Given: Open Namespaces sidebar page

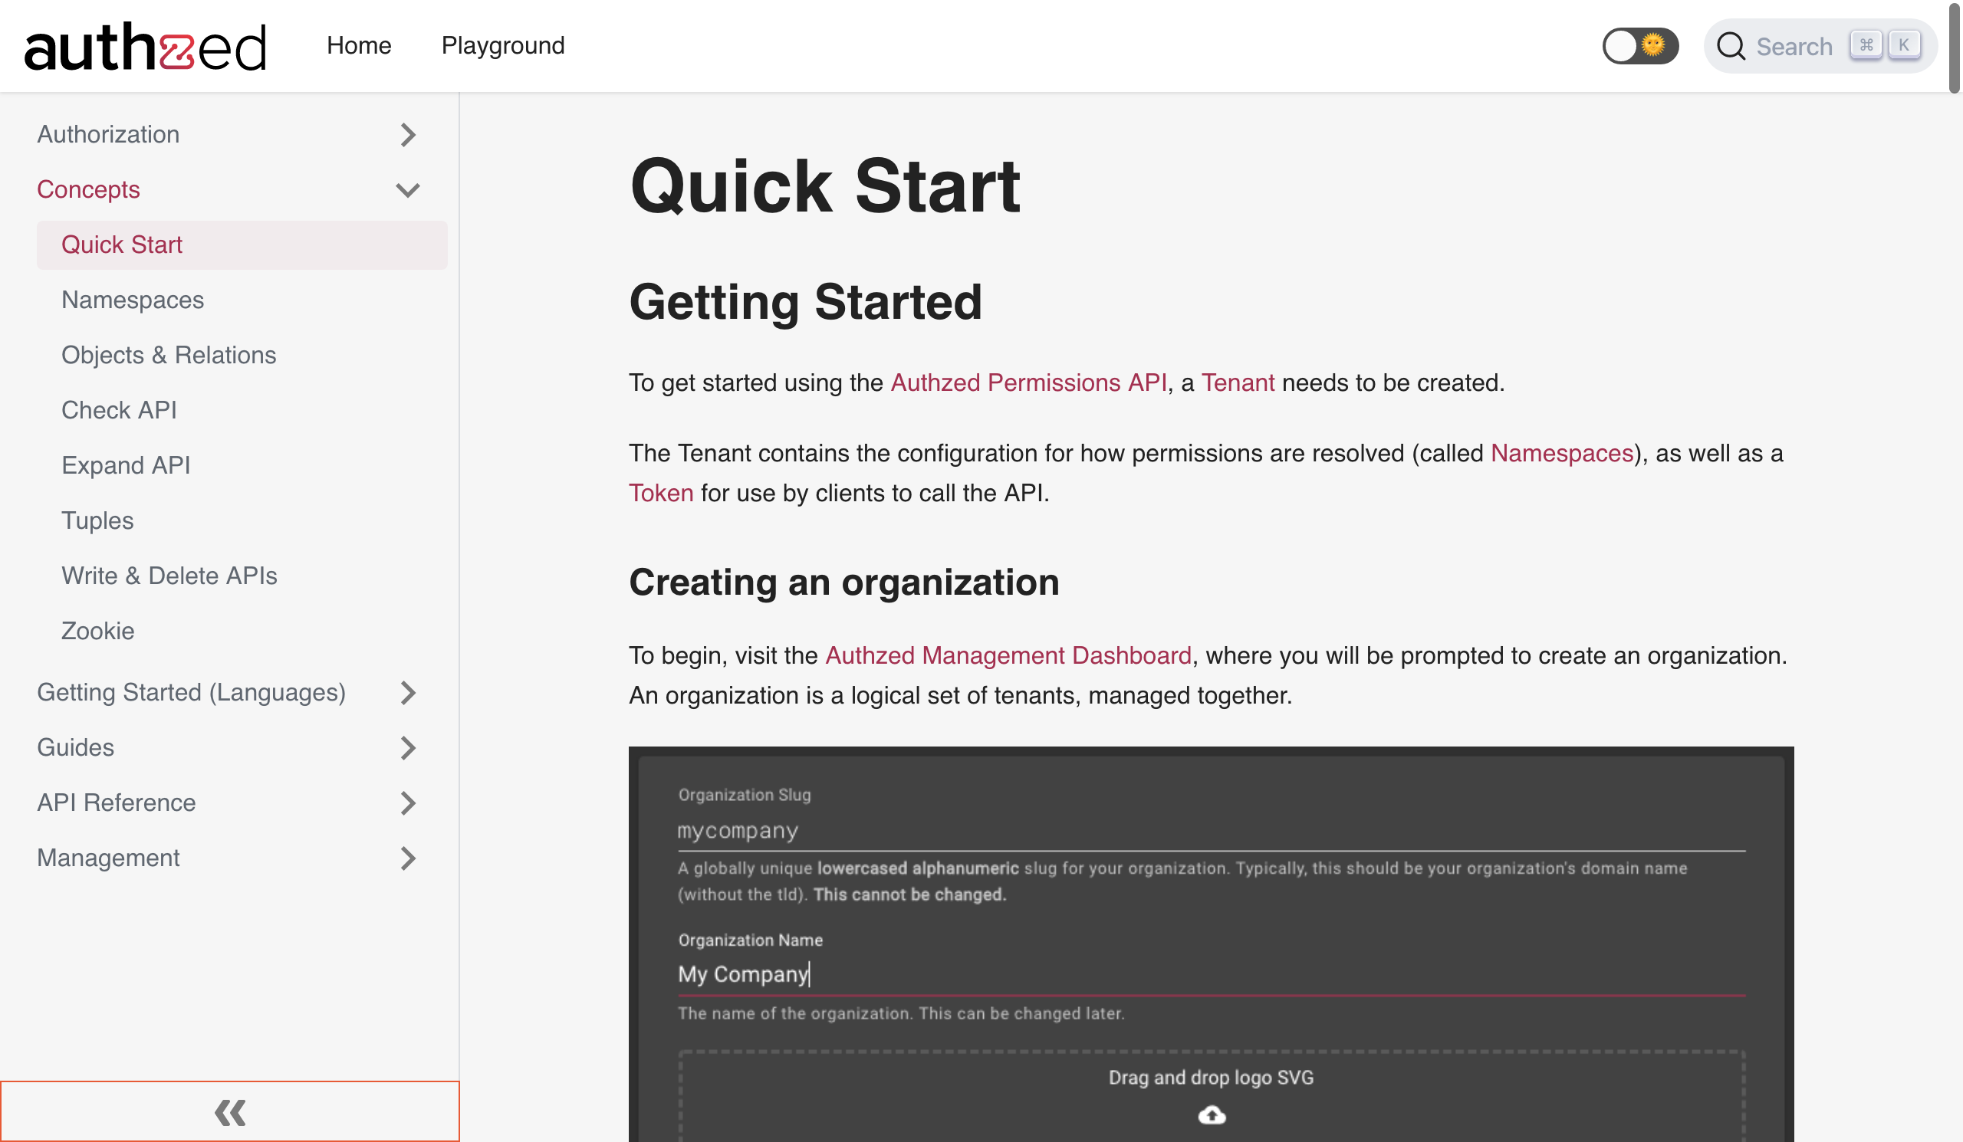Looking at the screenshot, I should coord(133,300).
